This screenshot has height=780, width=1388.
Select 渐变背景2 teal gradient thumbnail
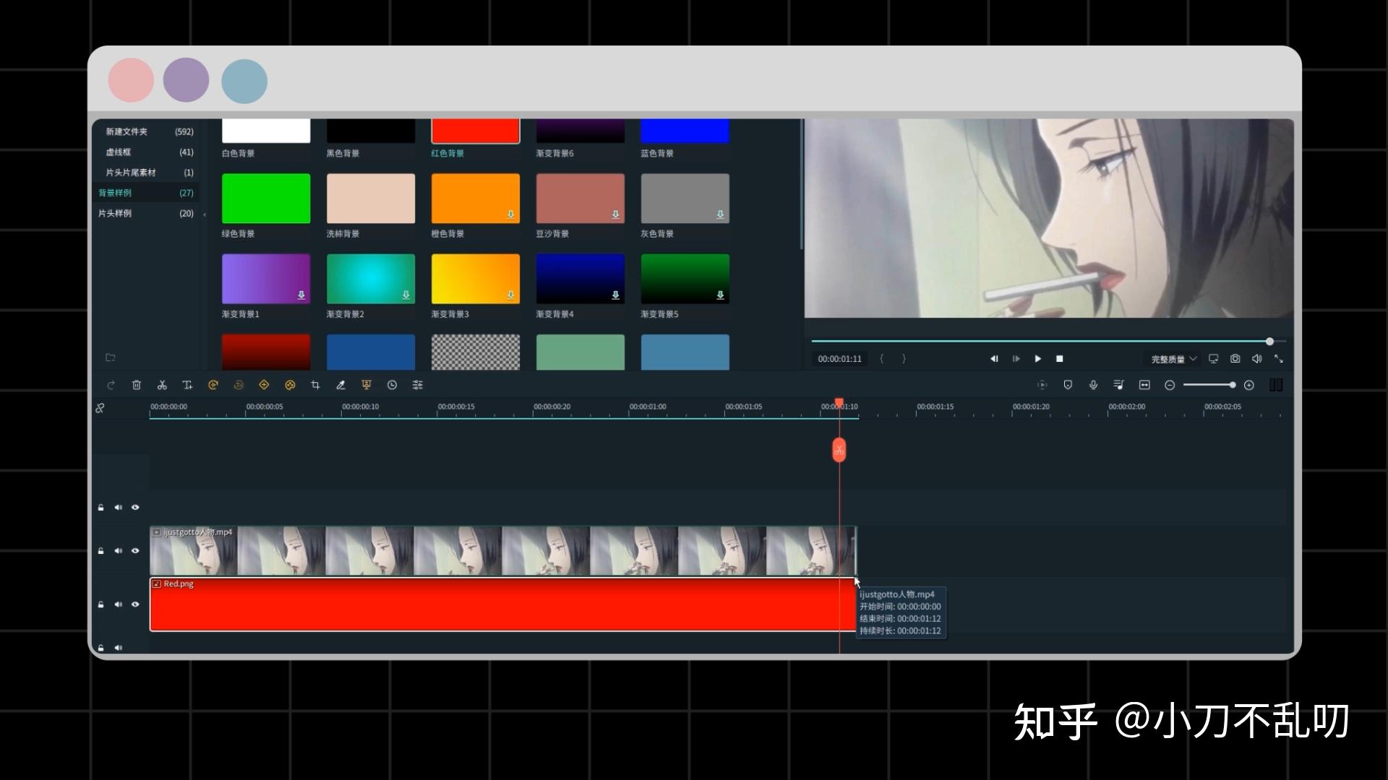(x=371, y=279)
